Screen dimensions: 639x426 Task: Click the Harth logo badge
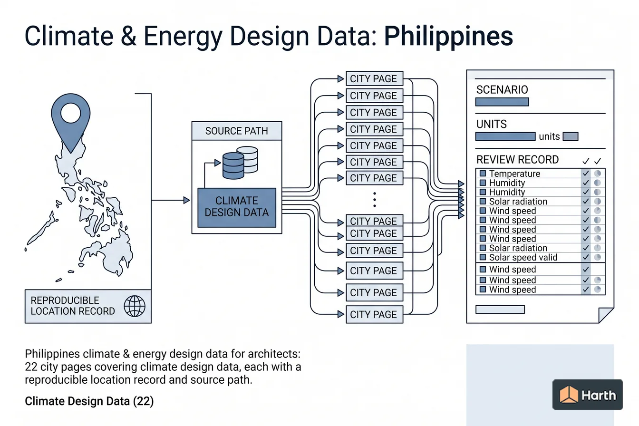[588, 395]
